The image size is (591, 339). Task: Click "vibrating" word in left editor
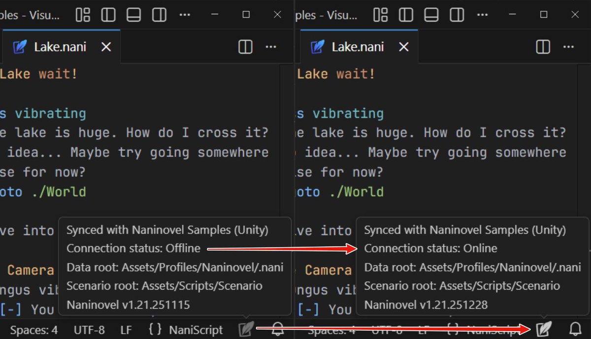click(50, 114)
